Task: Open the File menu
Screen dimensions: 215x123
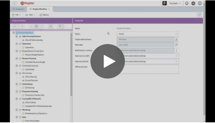Action: click(17, 15)
